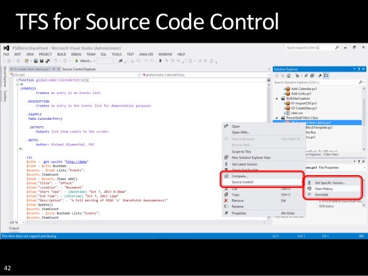368x276 pixels.
Task: Click the Undo arrow in toolbar
Action: coord(56,61)
